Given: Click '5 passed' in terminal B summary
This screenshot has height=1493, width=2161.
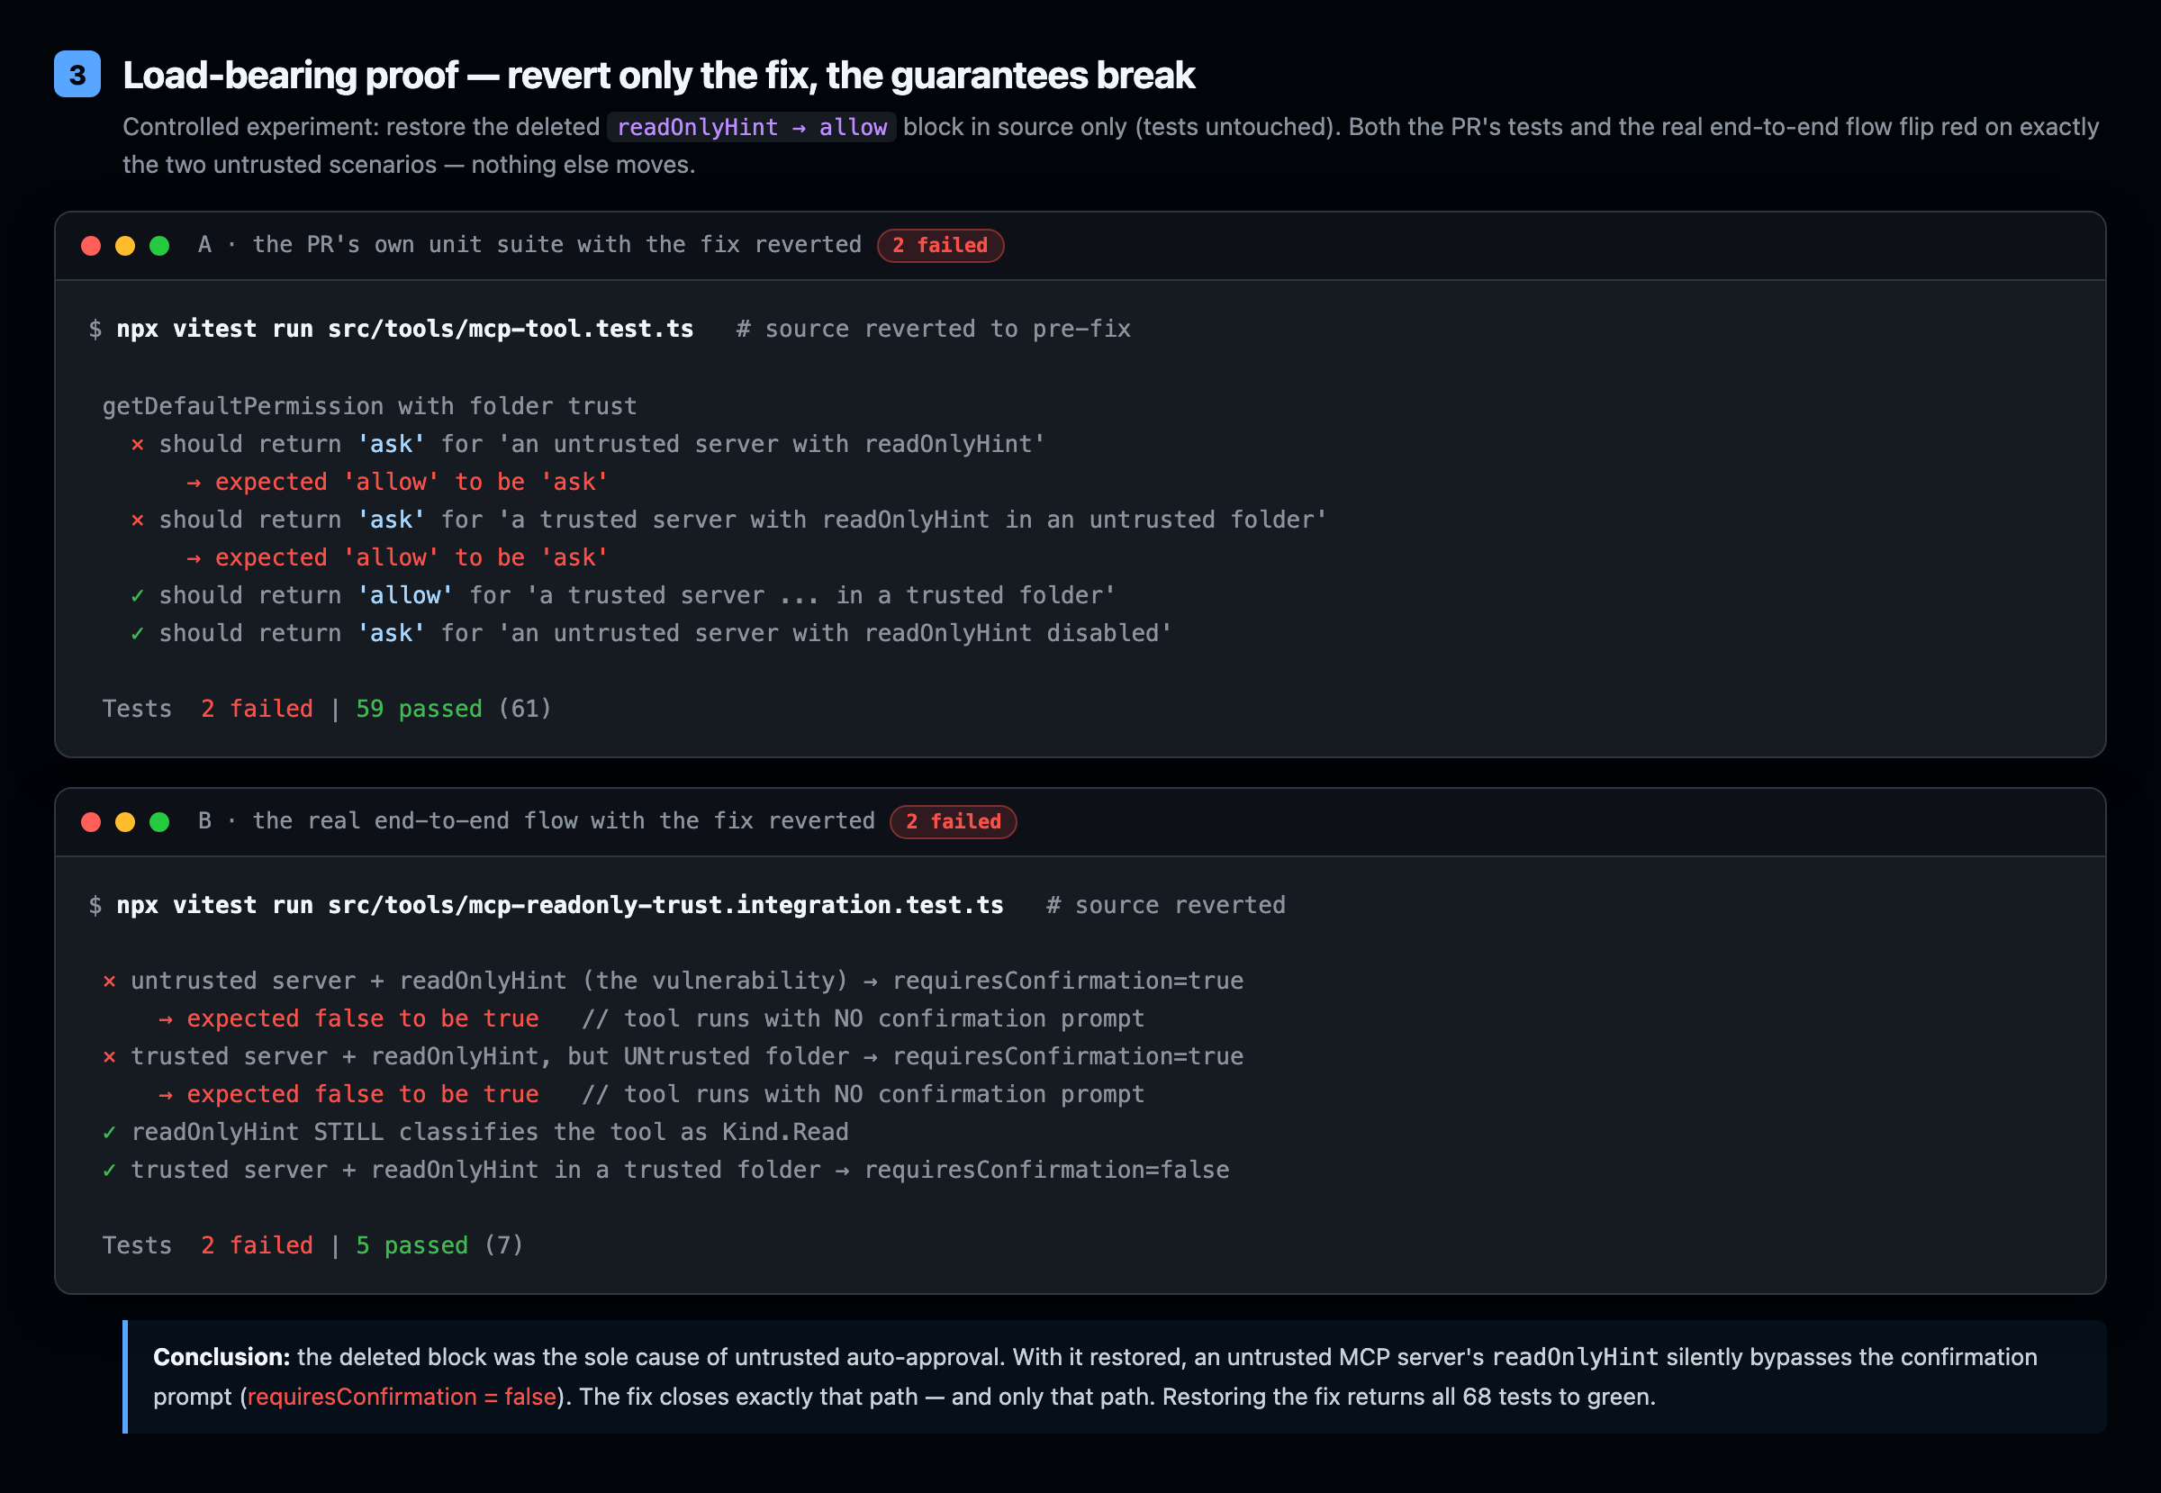Looking at the screenshot, I should tap(411, 1246).
